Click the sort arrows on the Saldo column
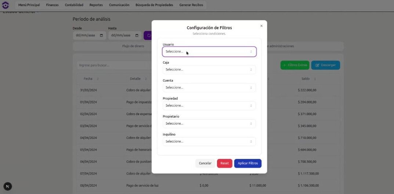Viewport: 394px width, 194px height. (x=315, y=79)
